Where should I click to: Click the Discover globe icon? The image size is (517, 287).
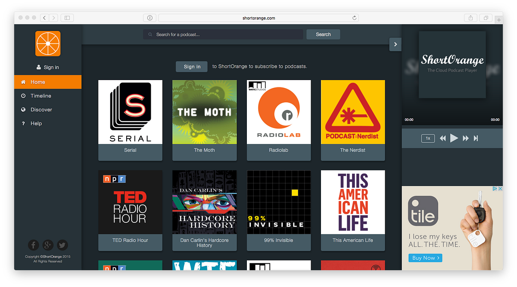[23, 109]
